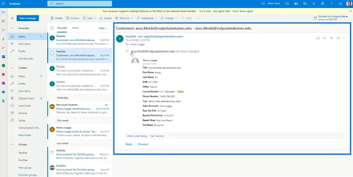Click Ask again later in banner
The width and height of the screenshot is (353, 177).
coord(222,11)
